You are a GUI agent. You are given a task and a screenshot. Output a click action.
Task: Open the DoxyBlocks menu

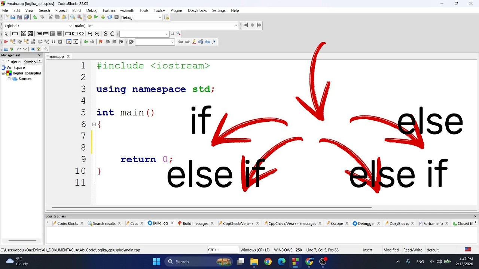pyautogui.click(x=197, y=10)
